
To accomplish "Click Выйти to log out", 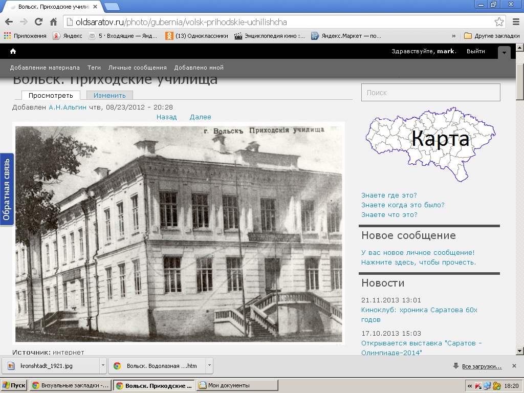I will click(475, 51).
